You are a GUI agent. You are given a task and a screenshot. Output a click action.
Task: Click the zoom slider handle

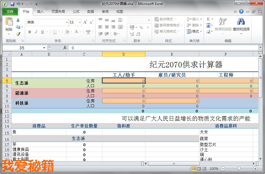click(239, 169)
